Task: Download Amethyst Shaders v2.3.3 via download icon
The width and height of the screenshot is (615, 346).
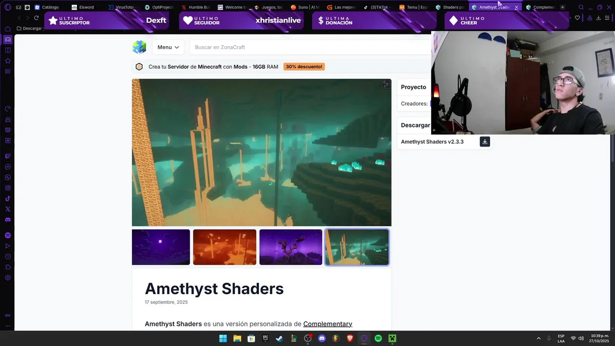Action: click(x=485, y=142)
